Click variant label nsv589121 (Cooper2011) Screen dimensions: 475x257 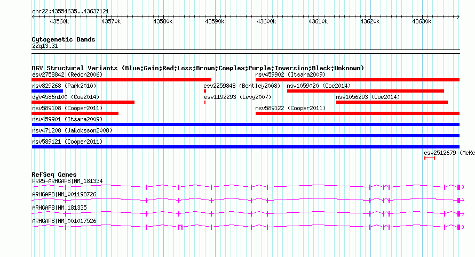click(x=67, y=142)
